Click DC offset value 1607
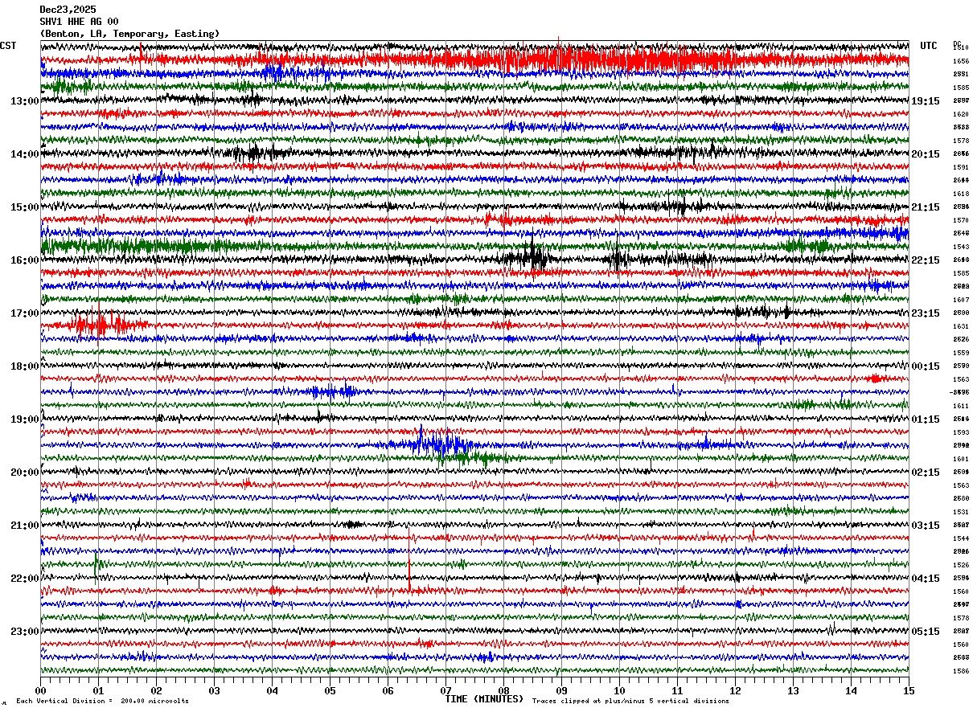The image size is (973, 712). (961, 300)
